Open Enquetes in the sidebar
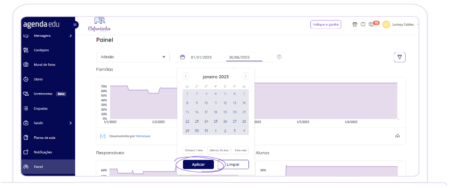This screenshot has height=188, width=450. coord(41,109)
